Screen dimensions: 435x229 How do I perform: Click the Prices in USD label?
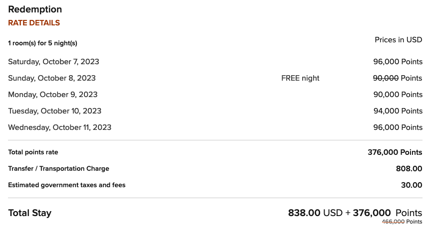(x=398, y=40)
